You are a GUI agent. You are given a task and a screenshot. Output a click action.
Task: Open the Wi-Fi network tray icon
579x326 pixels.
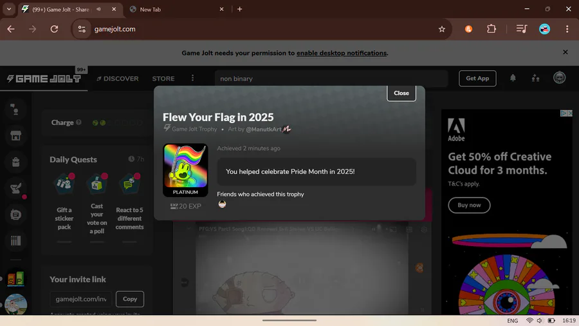pyautogui.click(x=529, y=320)
